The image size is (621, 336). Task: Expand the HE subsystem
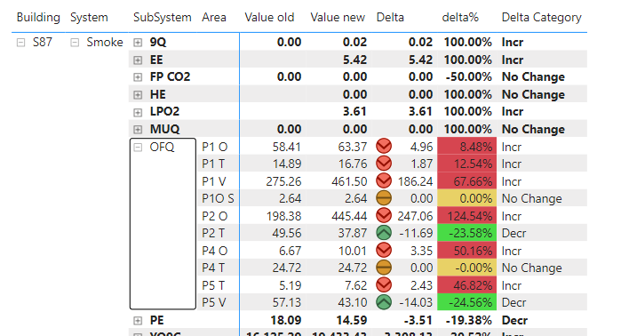138,95
